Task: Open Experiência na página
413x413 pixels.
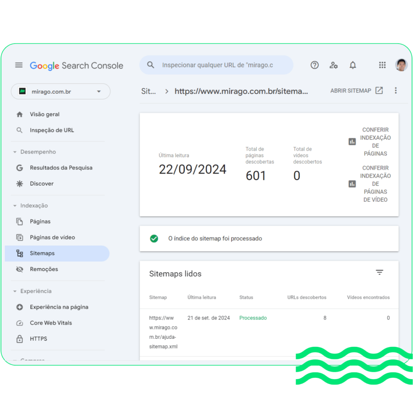Action: (x=59, y=307)
